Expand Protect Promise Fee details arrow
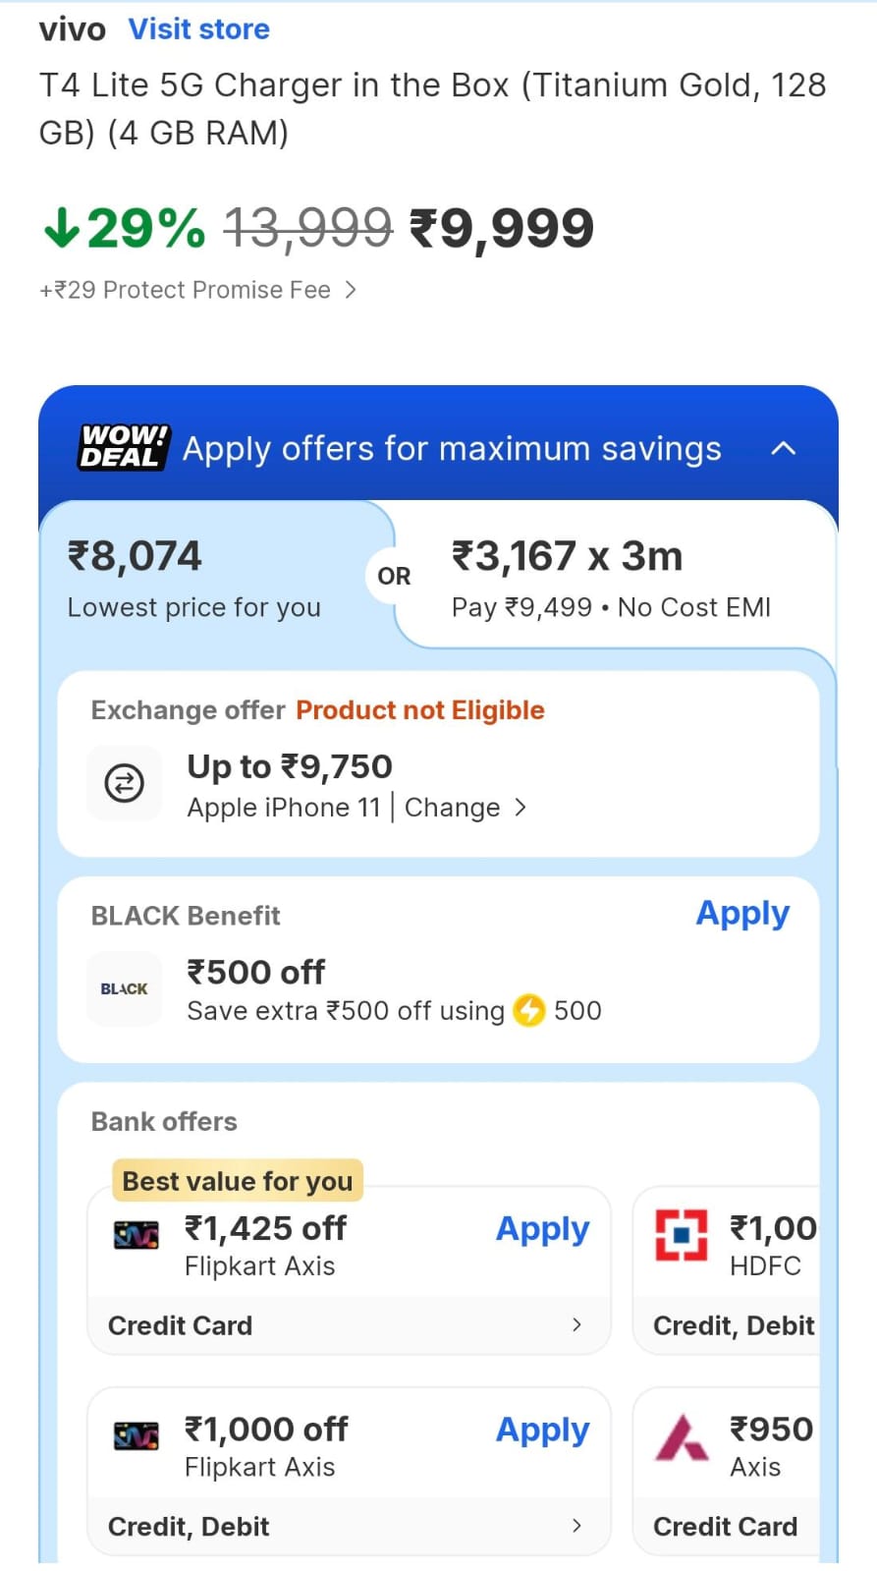The width and height of the screenshot is (877, 1571). click(x=351, y=290)
